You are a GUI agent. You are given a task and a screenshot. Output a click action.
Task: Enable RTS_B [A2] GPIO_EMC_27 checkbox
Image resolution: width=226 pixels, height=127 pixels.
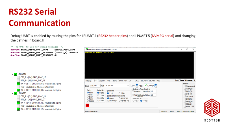18,100
